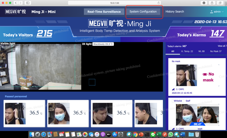Go back in Safari history
This screenshot has height=138, width=227.
pyautogui.click(x=16, y=3)
